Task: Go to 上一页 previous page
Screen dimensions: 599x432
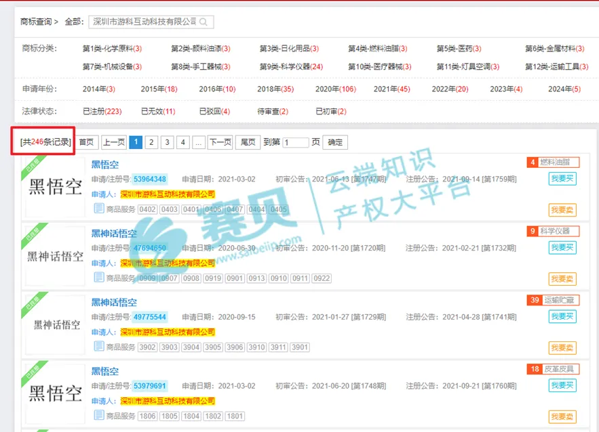Action: (x=114, y=142)
